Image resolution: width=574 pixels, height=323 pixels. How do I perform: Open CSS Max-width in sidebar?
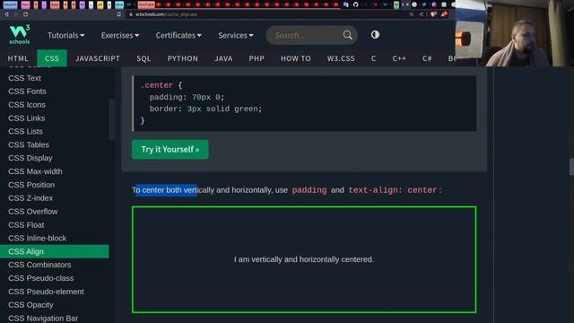(x=35, y=171)
